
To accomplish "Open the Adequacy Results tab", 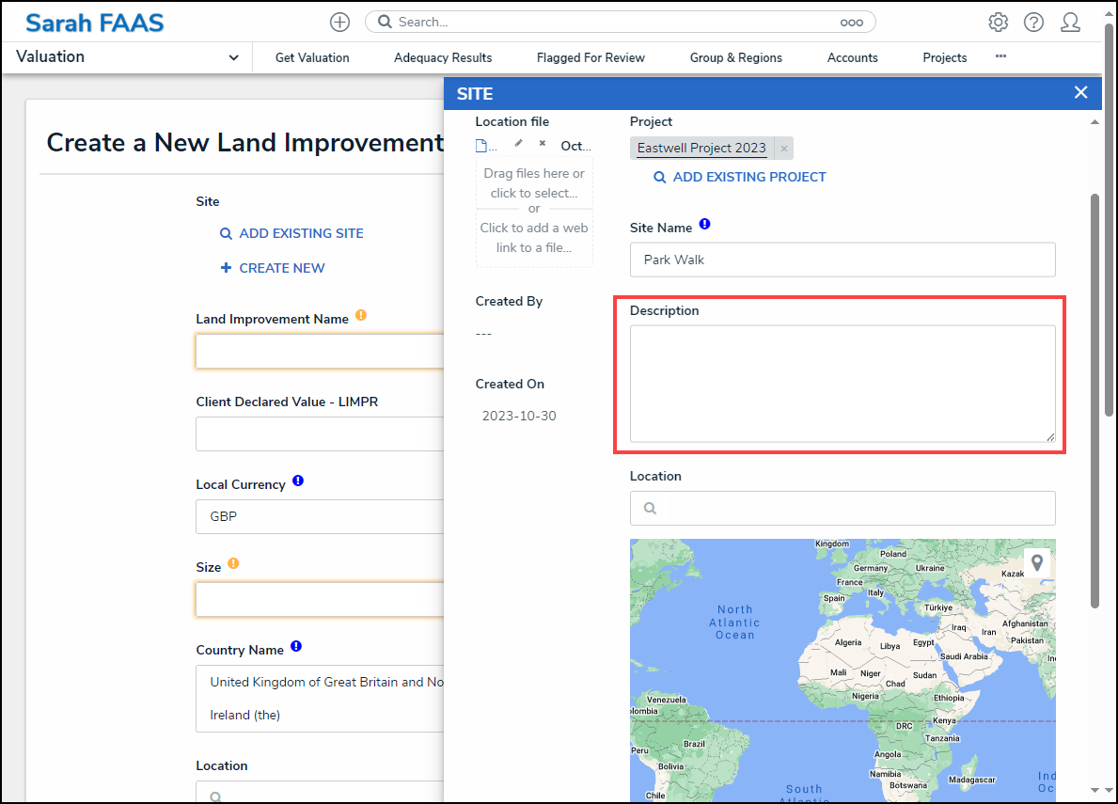I will [443, 57].
